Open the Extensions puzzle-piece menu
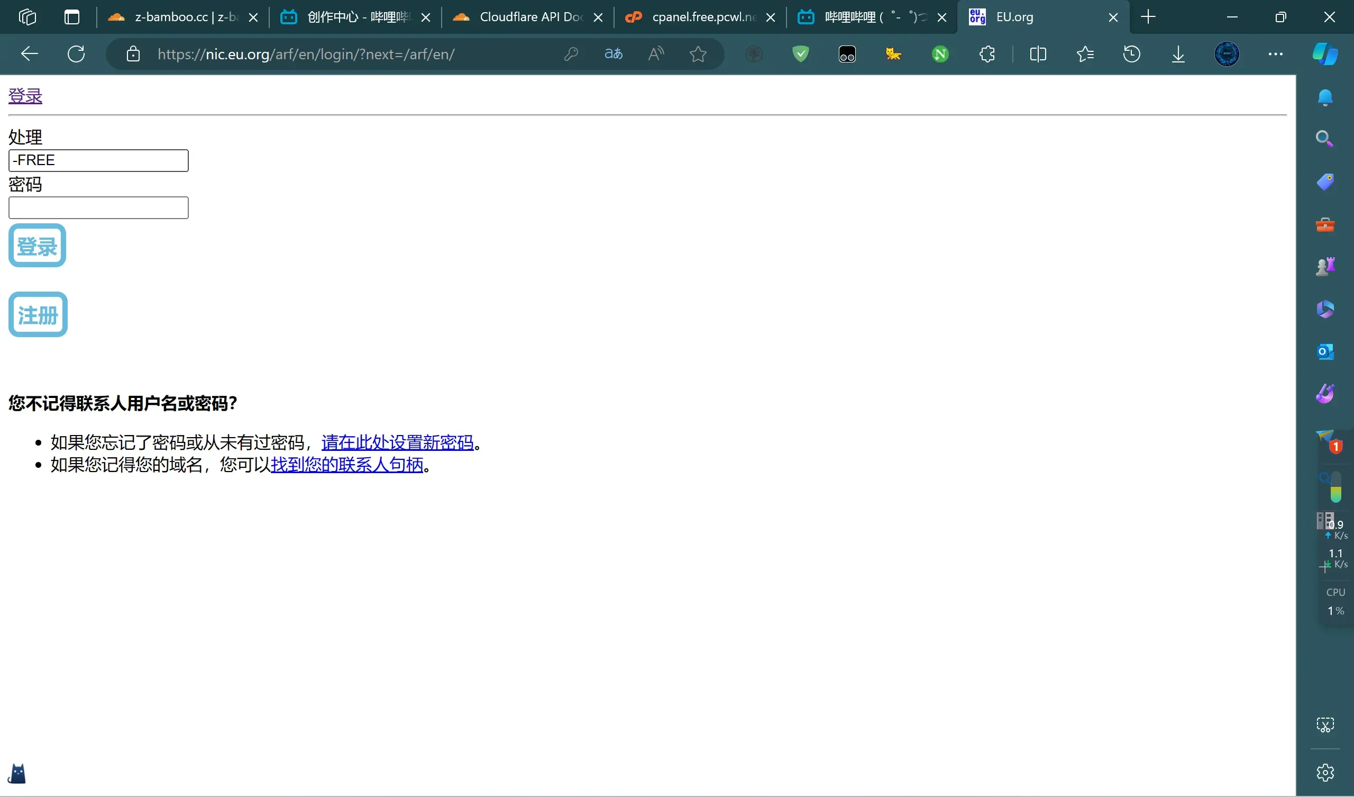This screenshot has width=1354, height=797. click(987, 54)
